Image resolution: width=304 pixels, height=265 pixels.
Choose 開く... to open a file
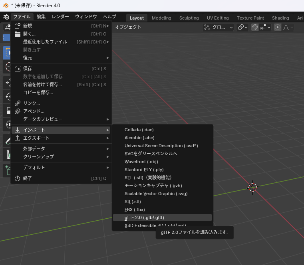click(61, 34)
